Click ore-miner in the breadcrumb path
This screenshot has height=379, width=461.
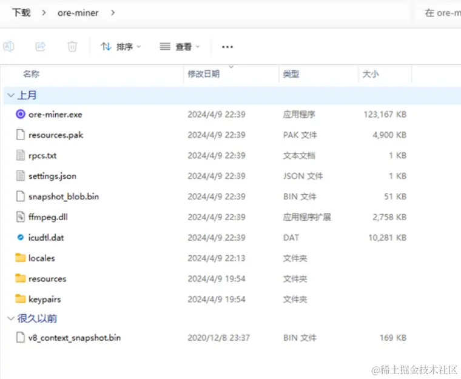(78, 13)
